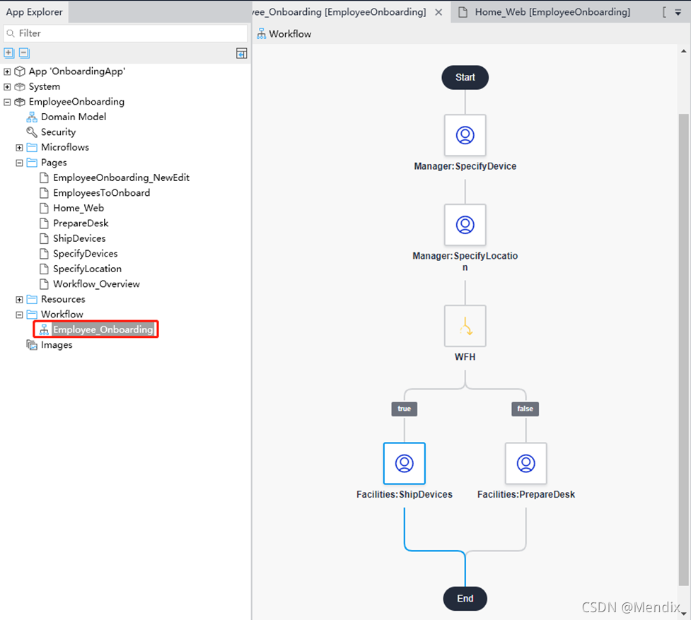Screen dimensions: 691x620
Task: Click the Images node icon
Action: 31,344
